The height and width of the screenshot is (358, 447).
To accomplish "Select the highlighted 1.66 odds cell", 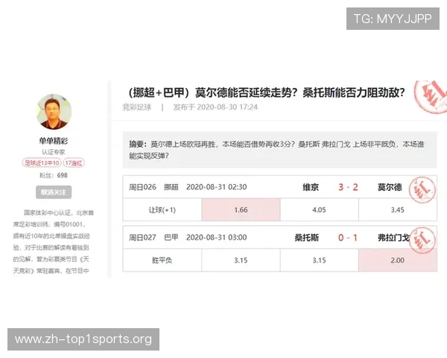I will [x=241, y=210].
